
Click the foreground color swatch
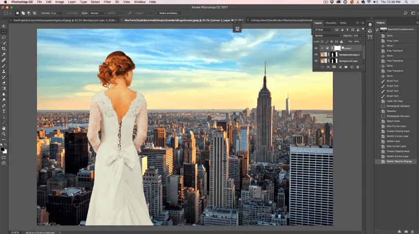(2, 149)
